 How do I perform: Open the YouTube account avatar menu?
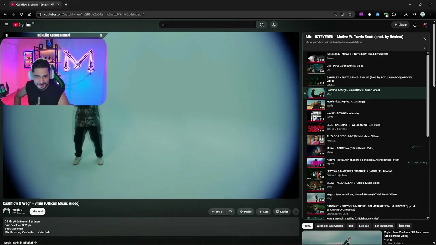pyautogui.click(x=425, y=25)
